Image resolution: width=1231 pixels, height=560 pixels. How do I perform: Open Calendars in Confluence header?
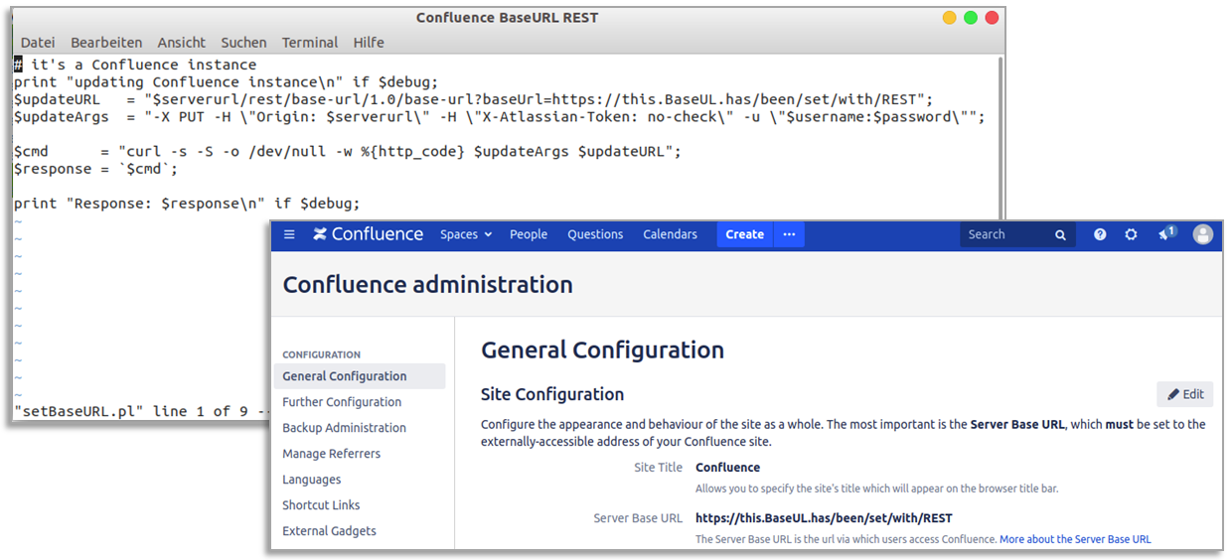pyautogui.click(x=670, y=234)
